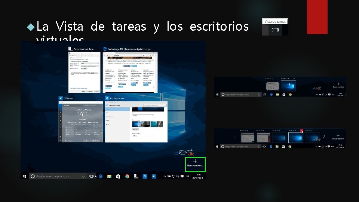Open action center icon in the large screenshot's tray
The height and width of the screenshot is (202, 359).
pyautogui.click(x=182, y=176)
